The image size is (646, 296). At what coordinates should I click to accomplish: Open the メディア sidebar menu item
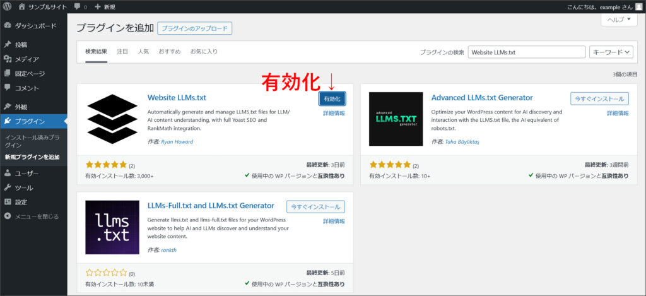[x=26, y=59]
